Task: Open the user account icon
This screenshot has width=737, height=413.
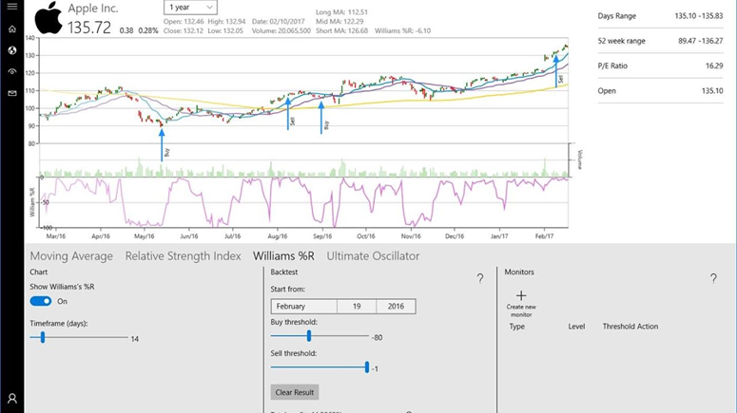Action: pyautogui.click(x=12, y=399)
